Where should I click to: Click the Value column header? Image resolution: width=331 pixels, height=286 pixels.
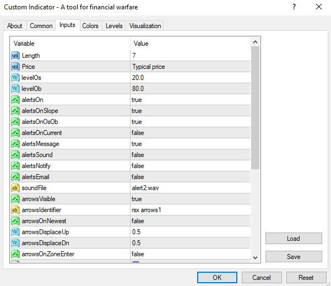tap(191, 44)
